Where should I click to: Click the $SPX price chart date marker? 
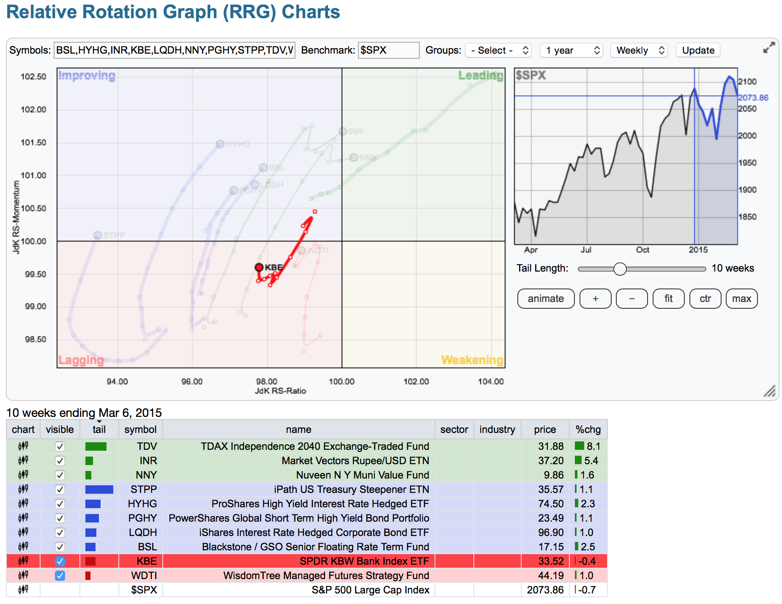(x=695, y=156)
